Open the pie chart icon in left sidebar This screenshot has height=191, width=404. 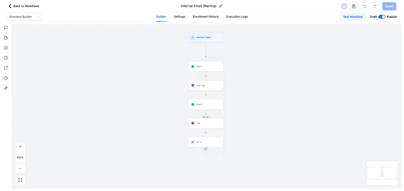6,58
